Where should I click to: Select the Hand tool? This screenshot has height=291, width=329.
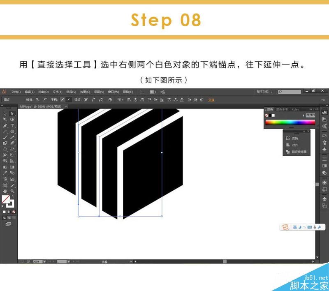tap(5, 191)
